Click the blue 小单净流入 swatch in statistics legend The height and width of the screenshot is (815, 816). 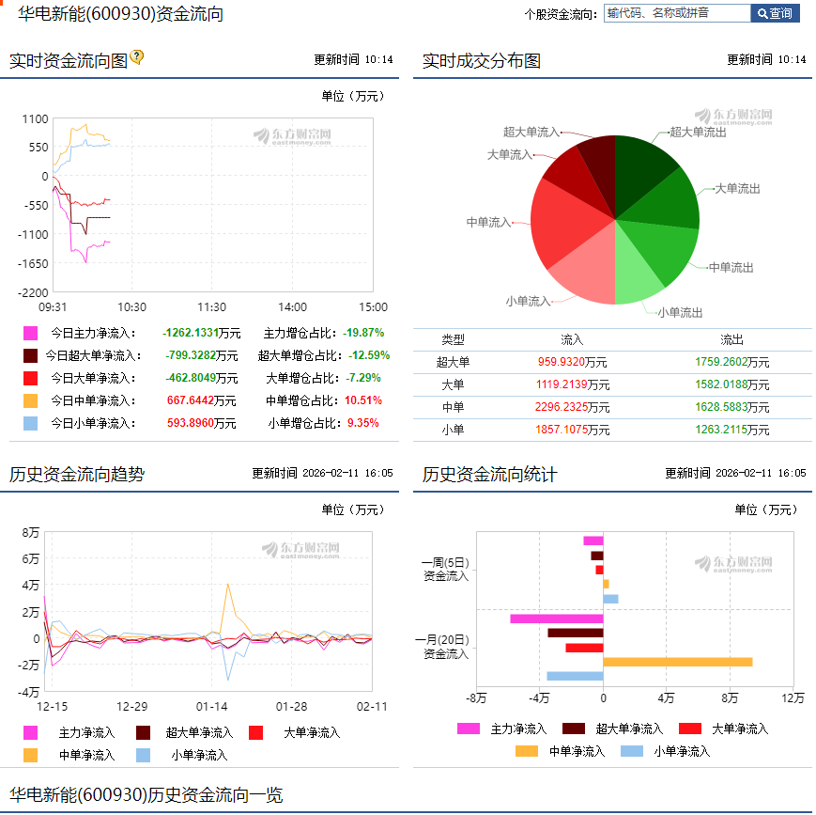(632, 751)
